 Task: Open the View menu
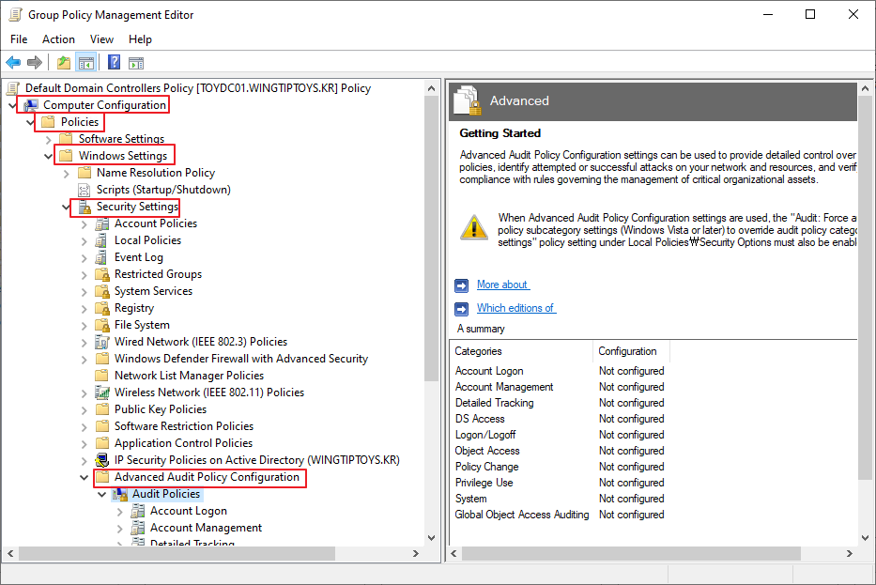coord(101,39)
